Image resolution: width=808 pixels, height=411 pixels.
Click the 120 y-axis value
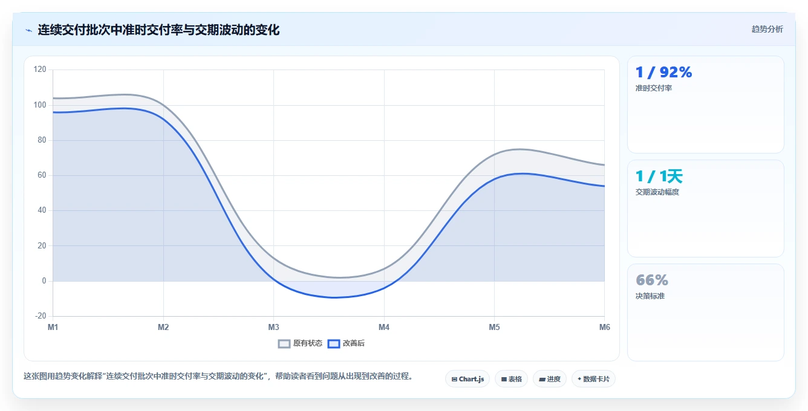[x=40, y=70]
